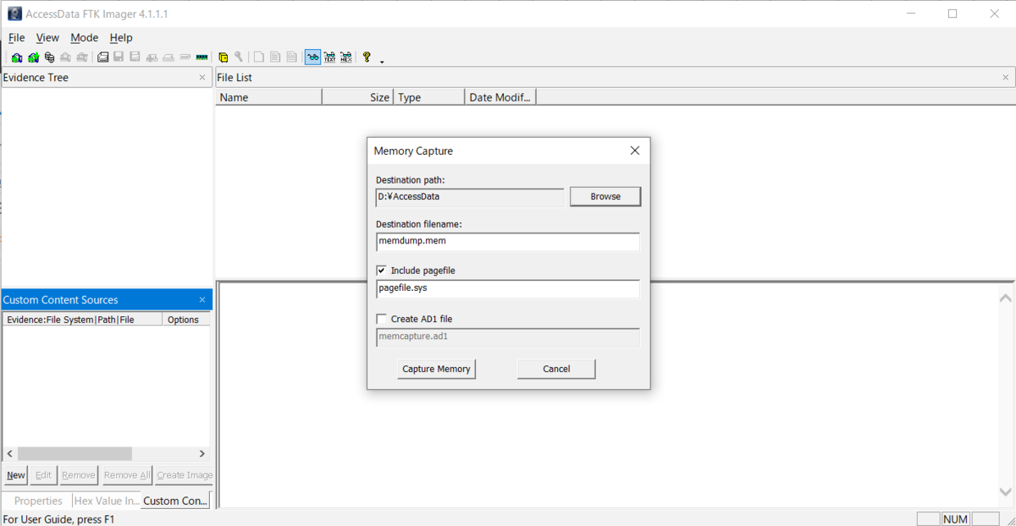Click the Add All Attached Devices icon
This screenshot has height=526, width=1016.
(33, 58)
